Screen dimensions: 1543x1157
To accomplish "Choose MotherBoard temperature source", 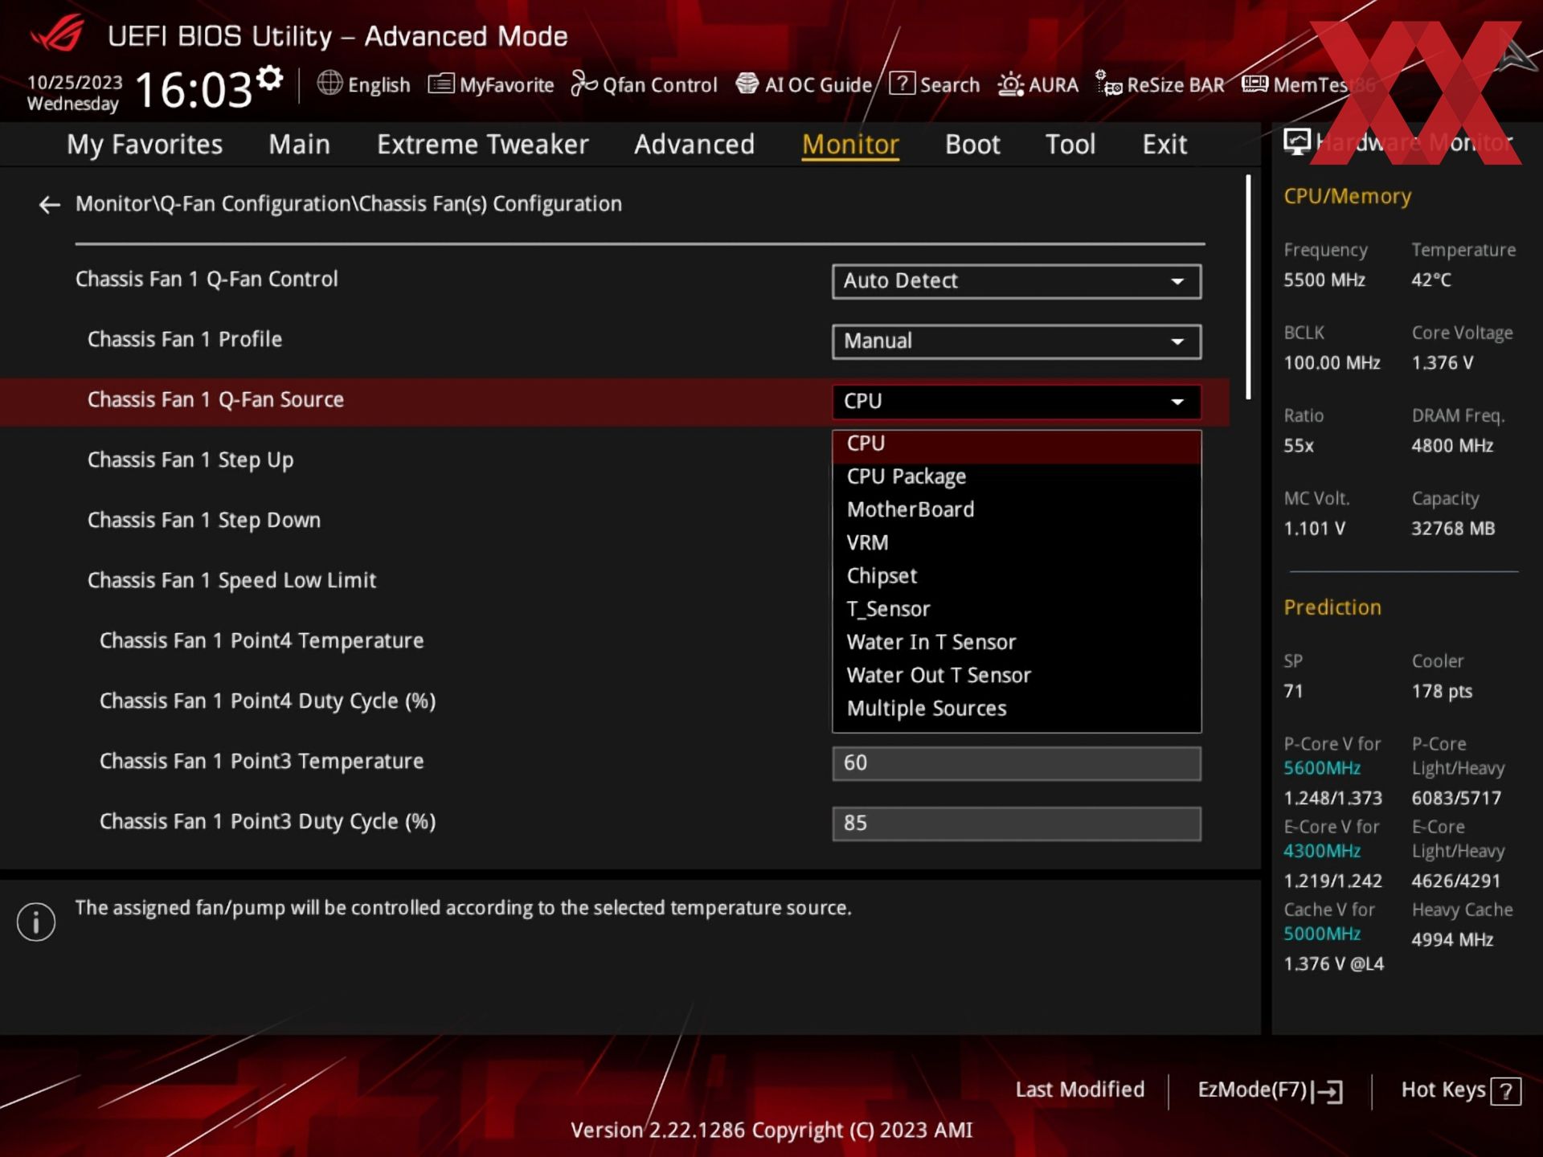I will (1017, 510).
